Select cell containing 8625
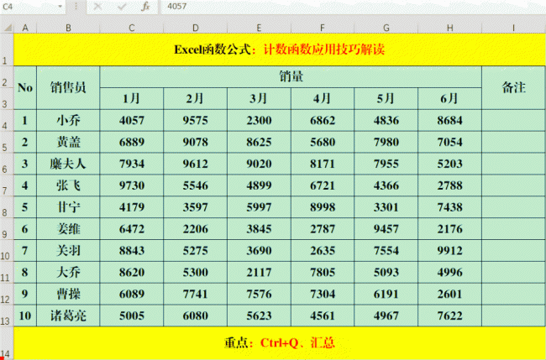The width and height of the screenshot is (546, 360). [x=259, y=142]
